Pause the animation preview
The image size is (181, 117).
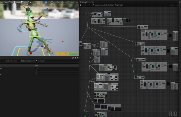[x=75, y=58]
